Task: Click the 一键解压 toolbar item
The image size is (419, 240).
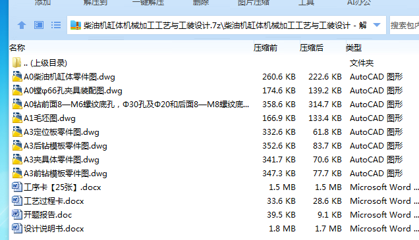Action: (x=148, y=3)
